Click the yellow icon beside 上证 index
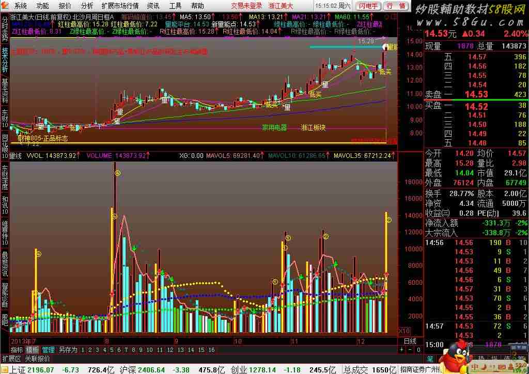This screenshot has width=529, height=374. (4, 369)
